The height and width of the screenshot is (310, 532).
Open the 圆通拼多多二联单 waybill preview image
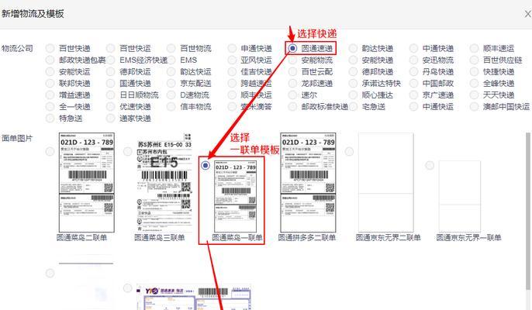(308, 182)
